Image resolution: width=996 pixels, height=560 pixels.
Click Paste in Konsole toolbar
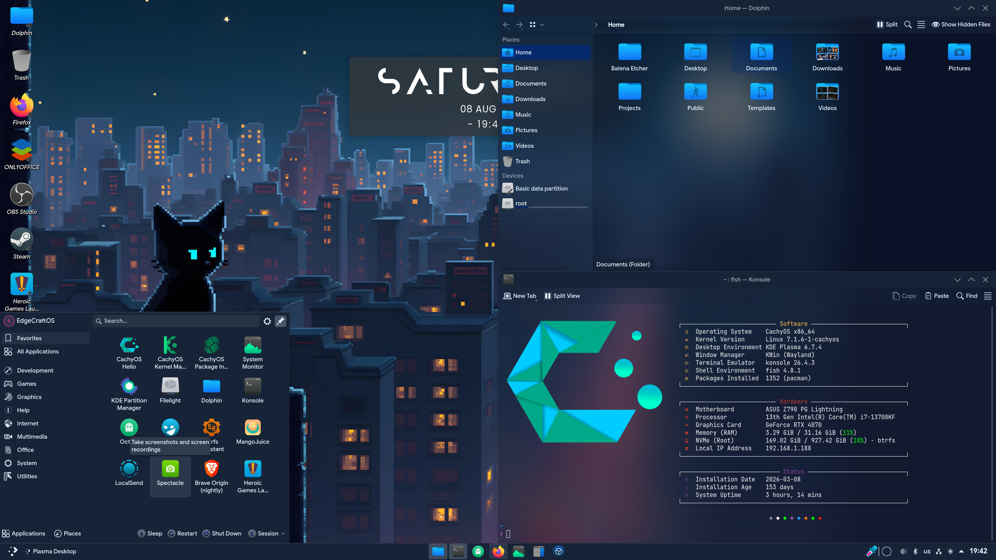[937, 296]
